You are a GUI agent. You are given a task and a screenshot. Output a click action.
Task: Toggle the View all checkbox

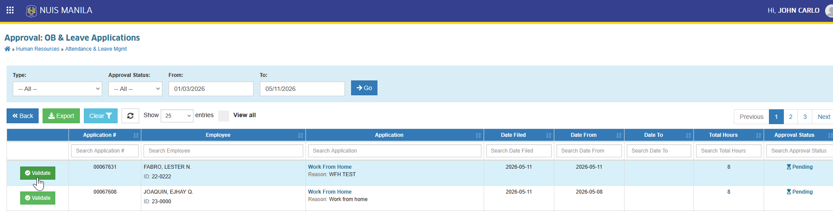(224, 116)
